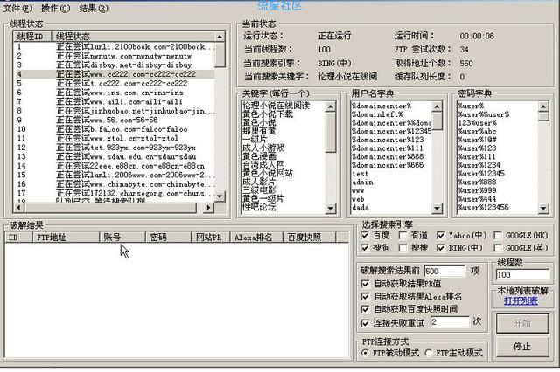
Task: Select thread row 1 with lunli.2100book.com
Action: click(115, 46)
